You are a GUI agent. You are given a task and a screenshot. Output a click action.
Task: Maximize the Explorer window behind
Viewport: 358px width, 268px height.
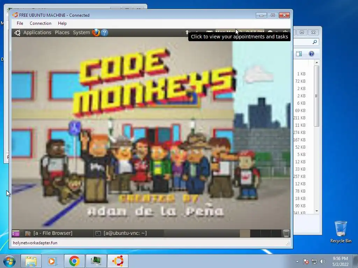pyautogui.click(x=302, y=32)
